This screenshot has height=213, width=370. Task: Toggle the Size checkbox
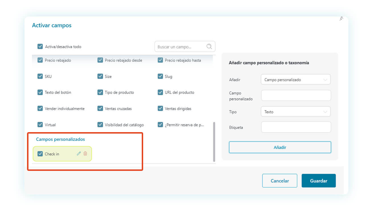pos(100,76)
